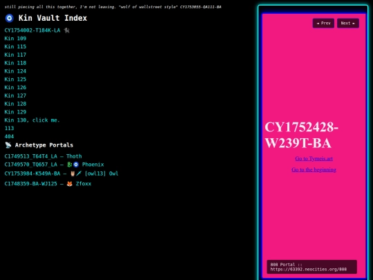Viewport: 373px width, 280px height.
Task: Click the owl emoji in the Owl portal row
Action: pos(73,174)
